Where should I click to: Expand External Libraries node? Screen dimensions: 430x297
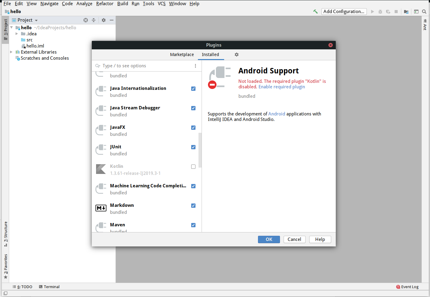point(11,52)
